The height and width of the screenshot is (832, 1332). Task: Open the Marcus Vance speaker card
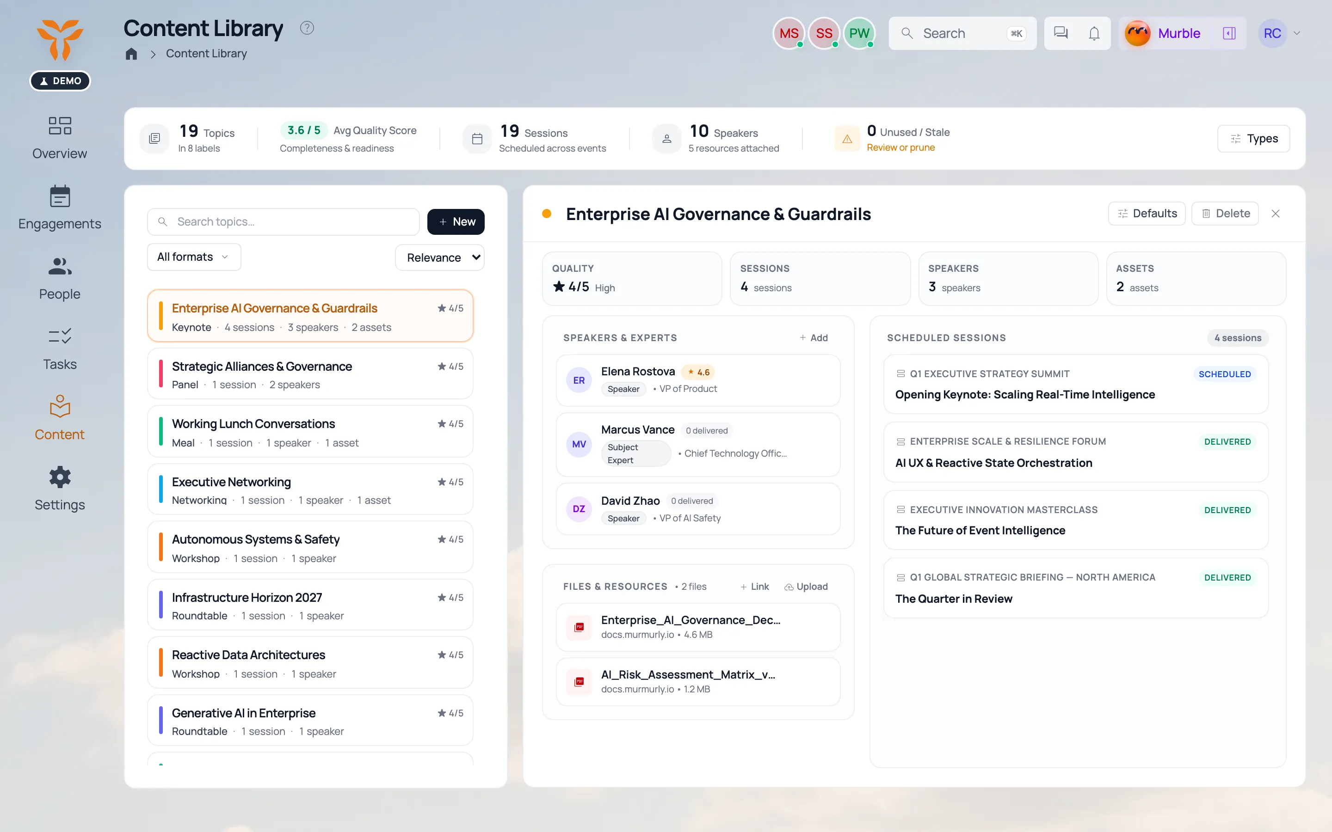click(698, 445)
